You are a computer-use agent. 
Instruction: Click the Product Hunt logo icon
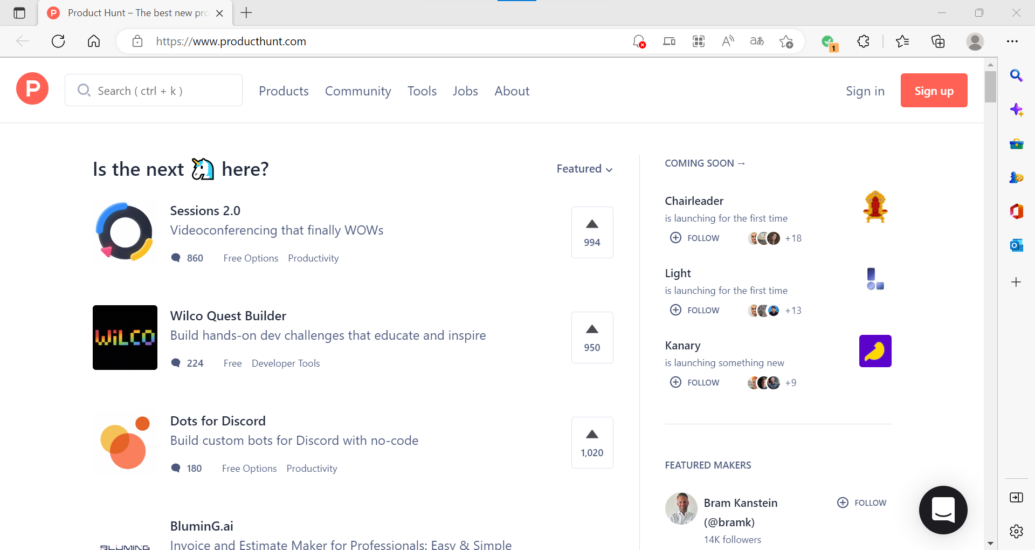(32, 88)
